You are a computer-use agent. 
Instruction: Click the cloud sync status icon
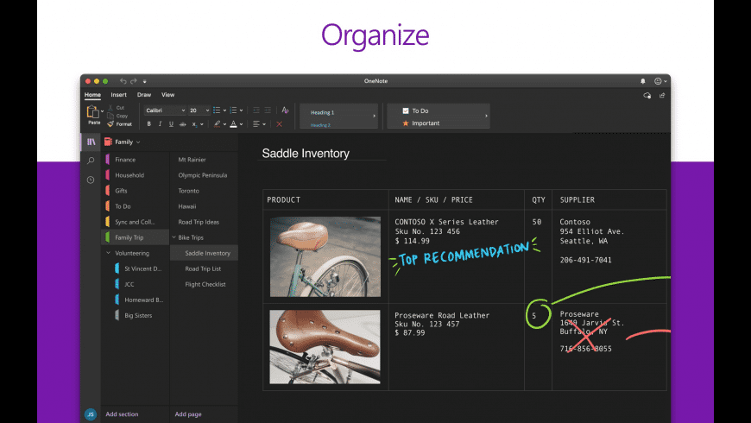pyautogui.click(x=647, y=95)
